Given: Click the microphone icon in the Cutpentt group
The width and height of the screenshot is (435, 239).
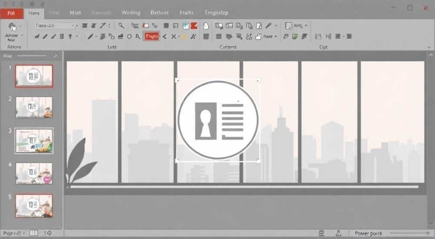Looking at the screenshot, I should tap(268, 26).
